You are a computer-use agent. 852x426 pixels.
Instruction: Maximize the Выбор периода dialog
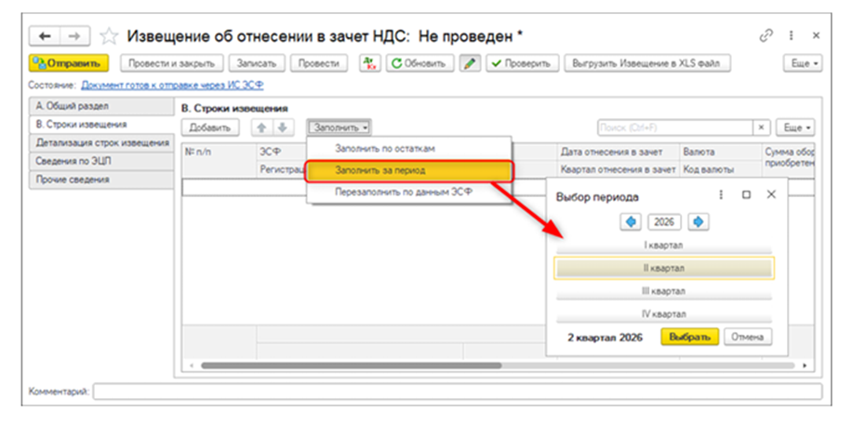point(747,195)
